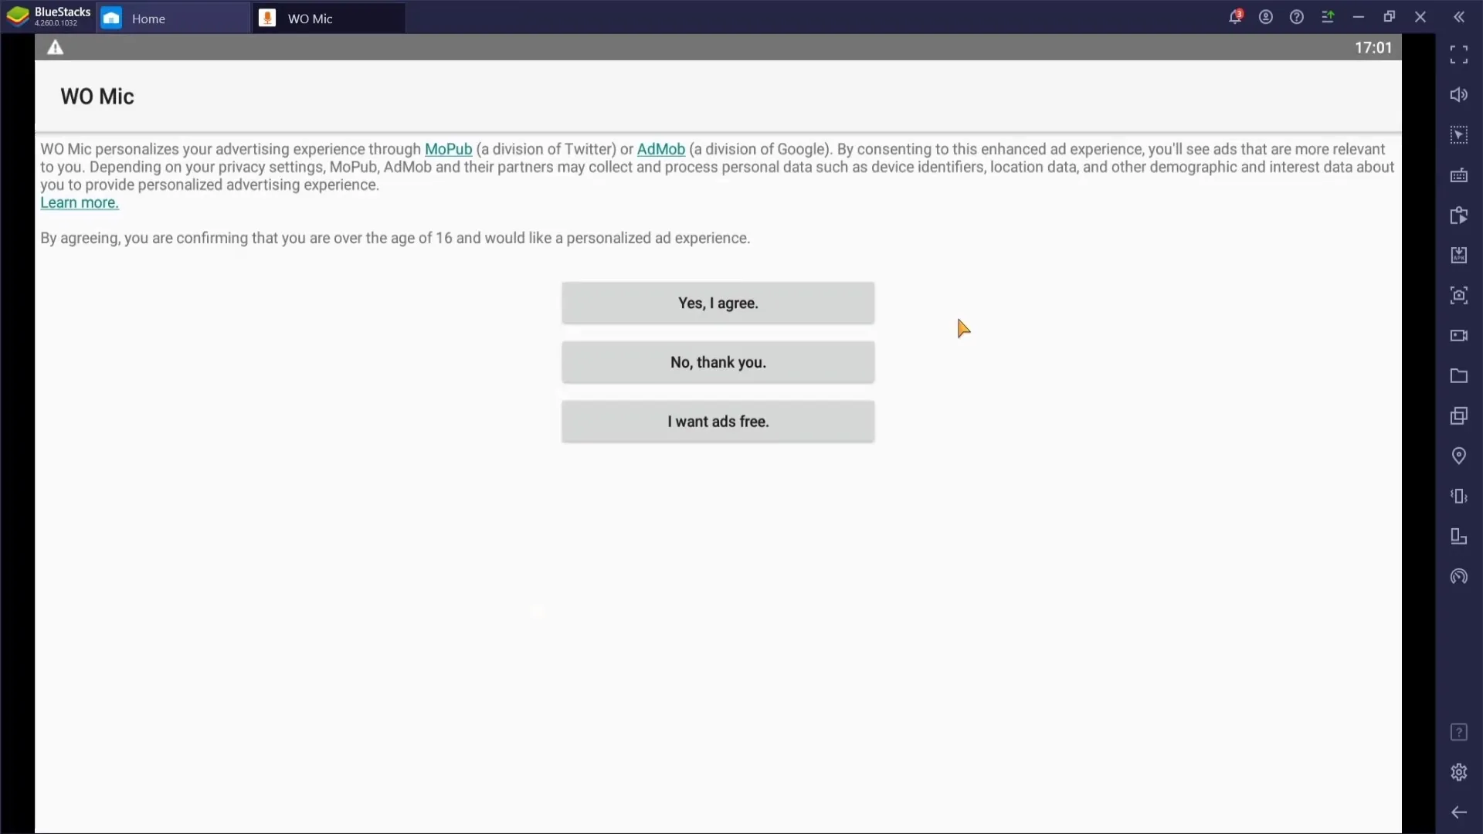
Task: Click Yes I agree button
Action: click(720, 303)
